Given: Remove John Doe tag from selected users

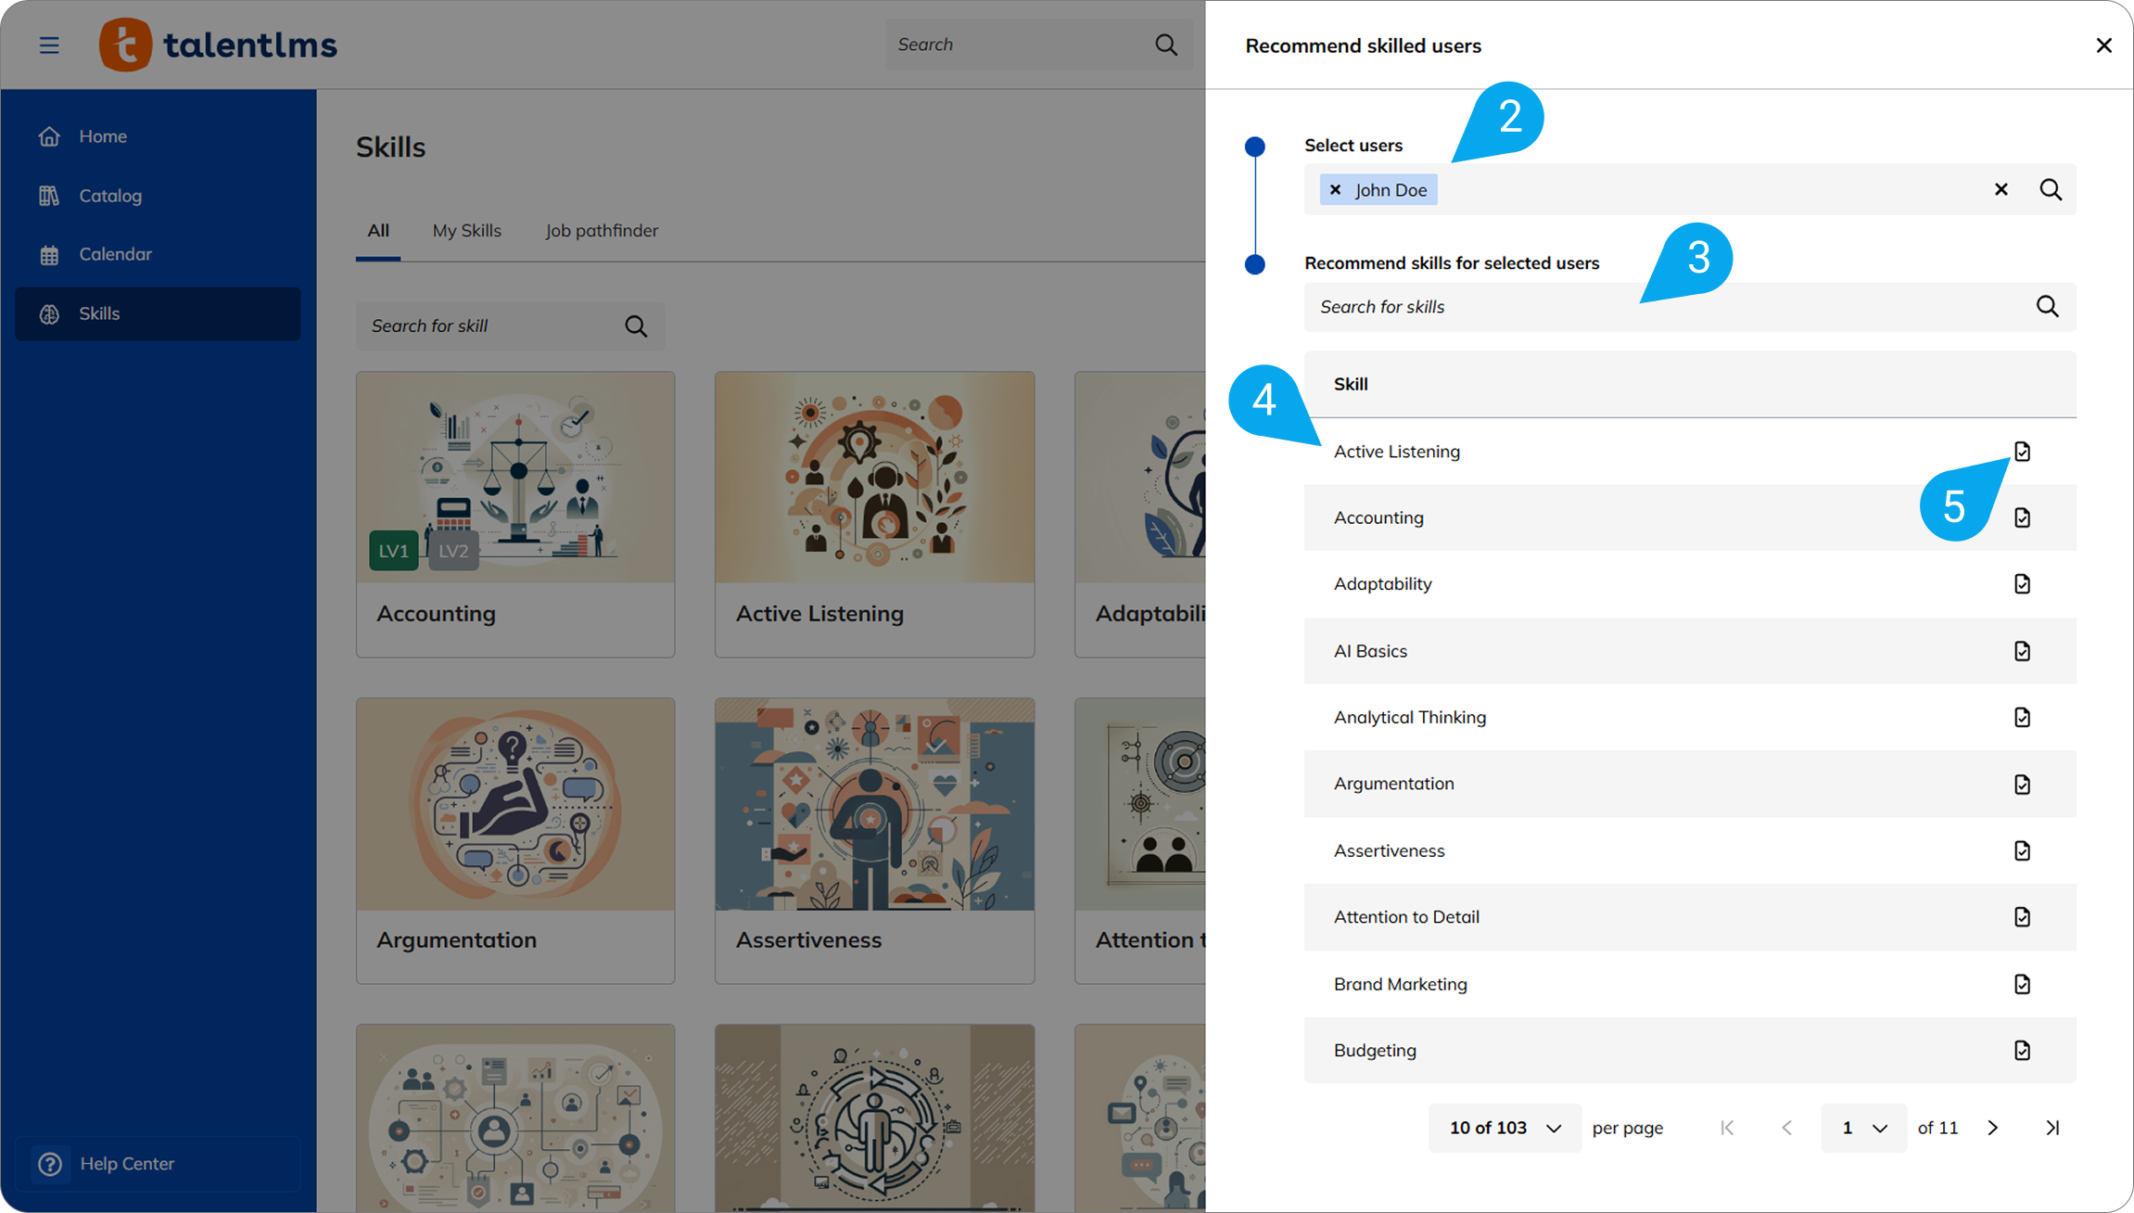Looking at the screenshot, I should pos(1335,190).
